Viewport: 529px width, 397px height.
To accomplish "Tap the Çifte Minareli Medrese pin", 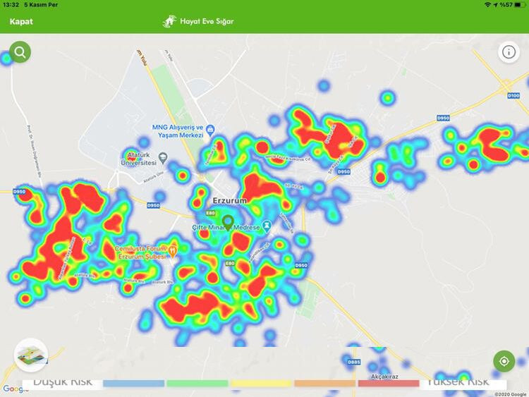I will (x=266, y=226).
